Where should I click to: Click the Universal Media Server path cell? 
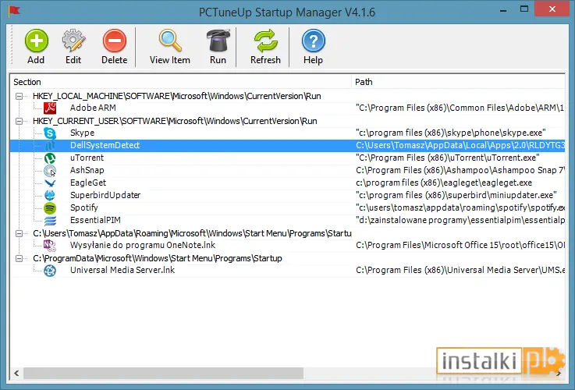coord(460,270)
